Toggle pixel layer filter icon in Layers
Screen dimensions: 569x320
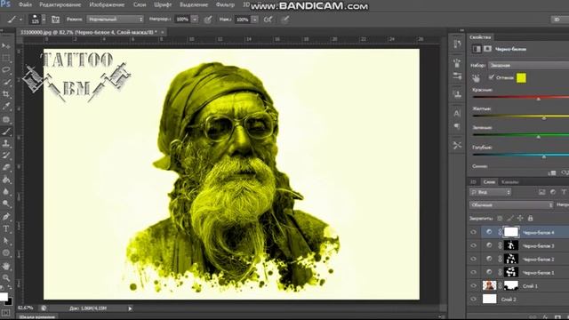coord(541,192)
